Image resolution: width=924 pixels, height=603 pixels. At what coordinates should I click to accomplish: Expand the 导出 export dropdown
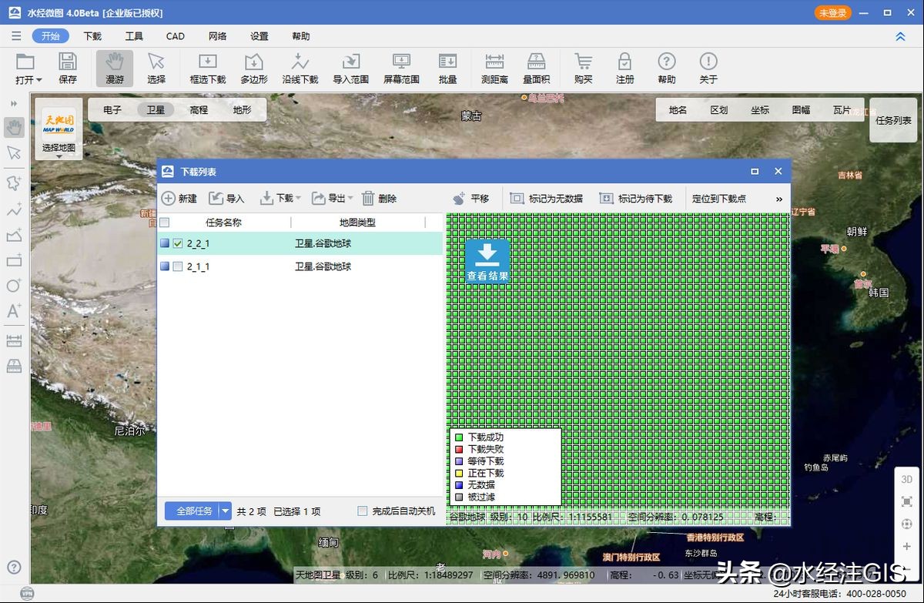click(x=330, y=198)
